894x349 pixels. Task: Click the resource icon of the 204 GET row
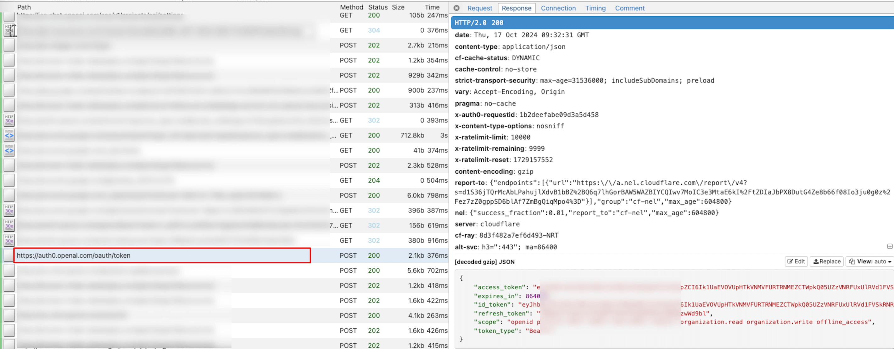[x=9, y=180]
